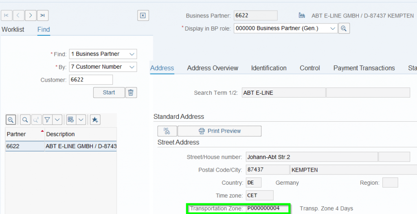Expand the Find dropdown showing Business Partner

(x=131, y=54)
